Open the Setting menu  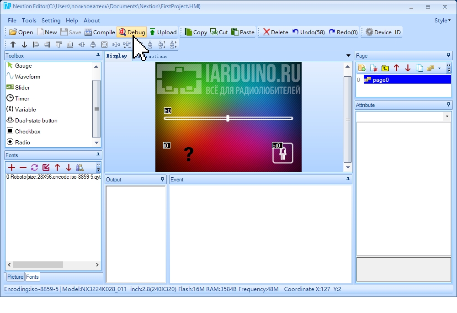(x=51, y=21)
